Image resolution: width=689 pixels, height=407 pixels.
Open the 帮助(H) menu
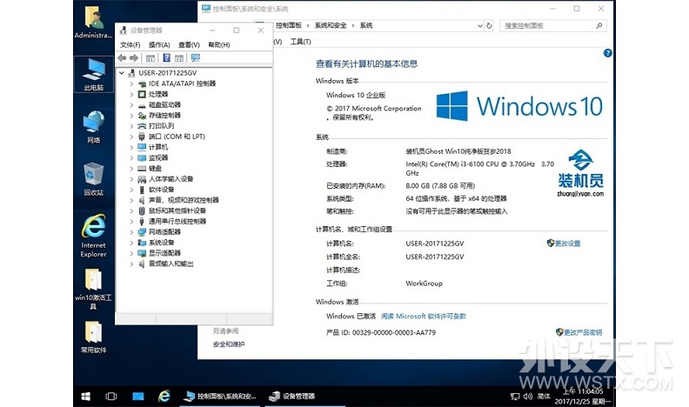[x=219, y=44]
